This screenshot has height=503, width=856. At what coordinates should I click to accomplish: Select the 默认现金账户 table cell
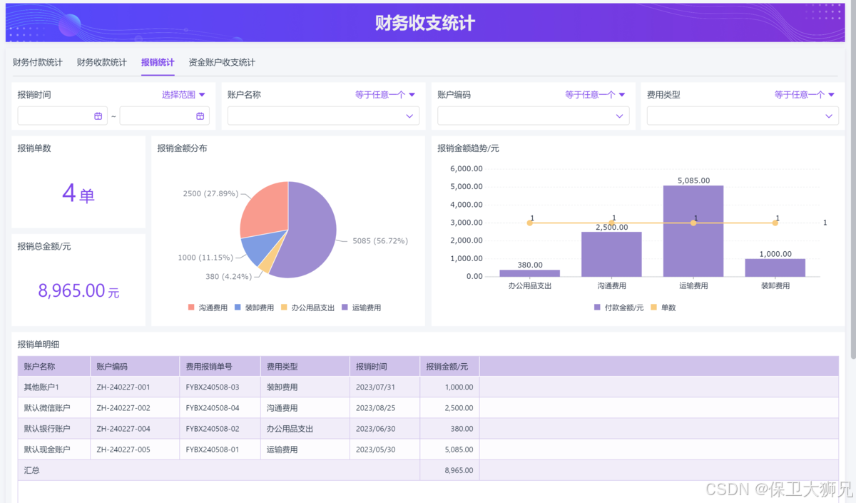(54, 449)
